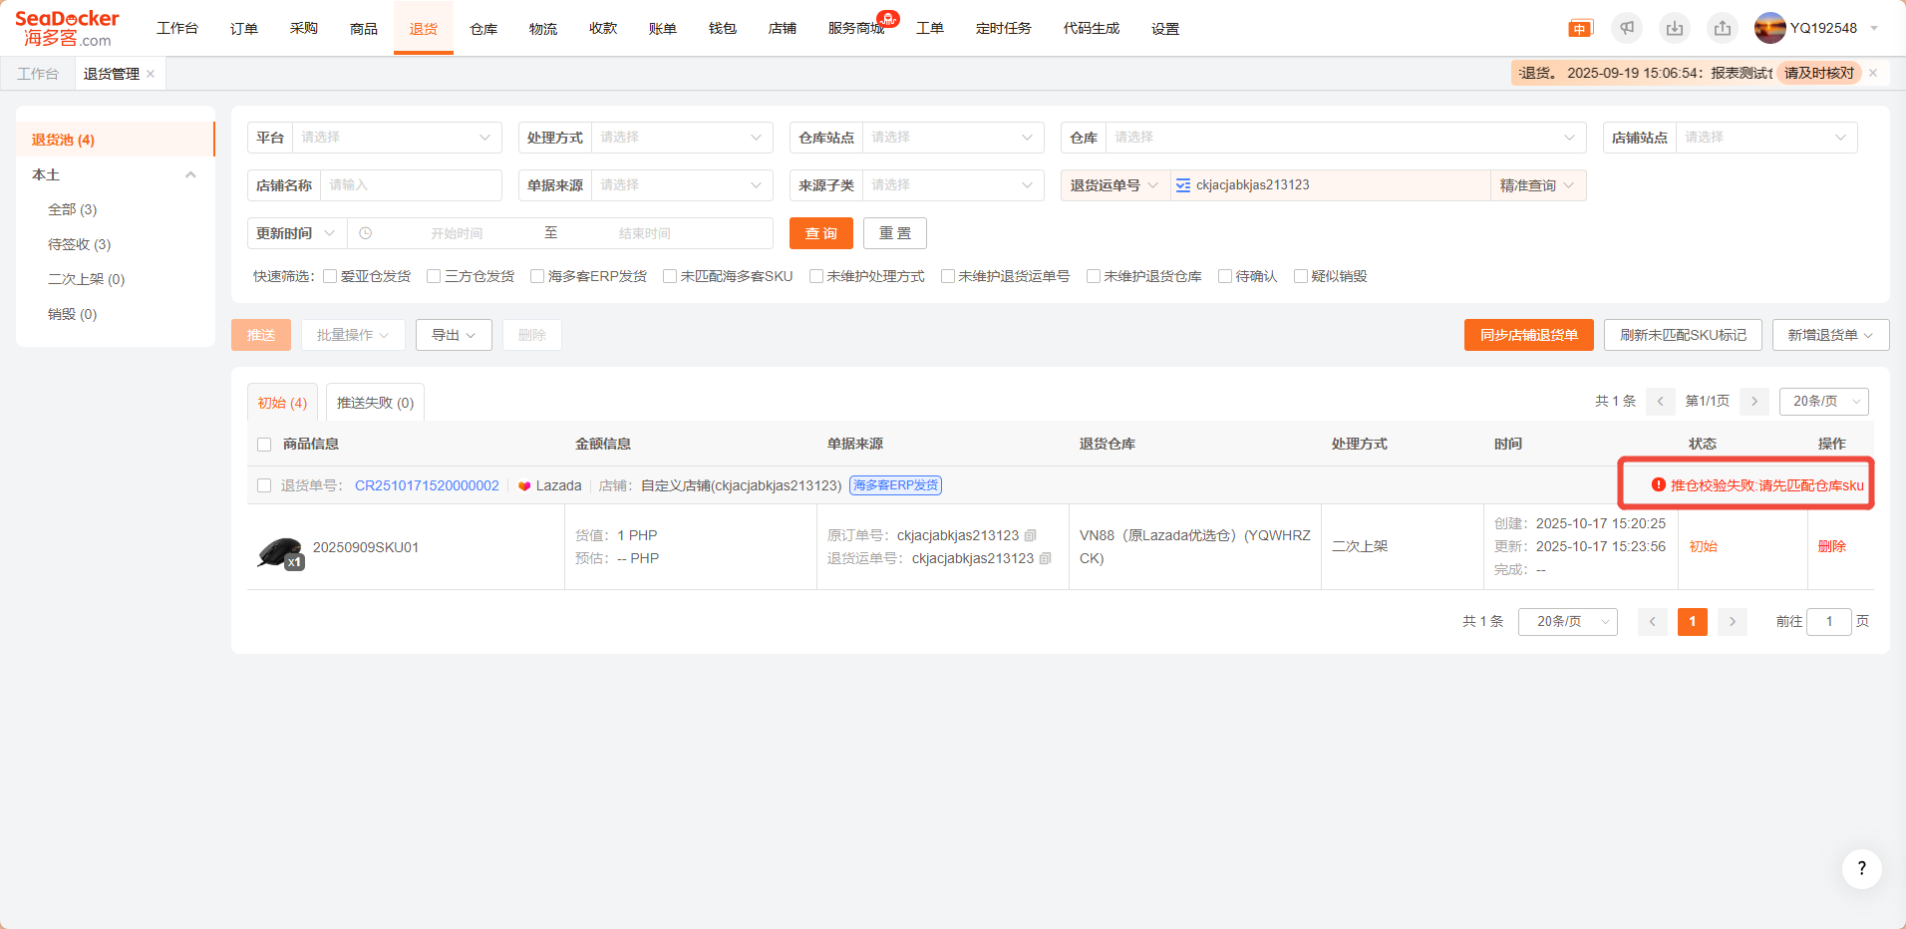The height and width of the screenshot is (929, 1906).
Task: Switch to the 推送失败 tab
Action: point(375,403)
